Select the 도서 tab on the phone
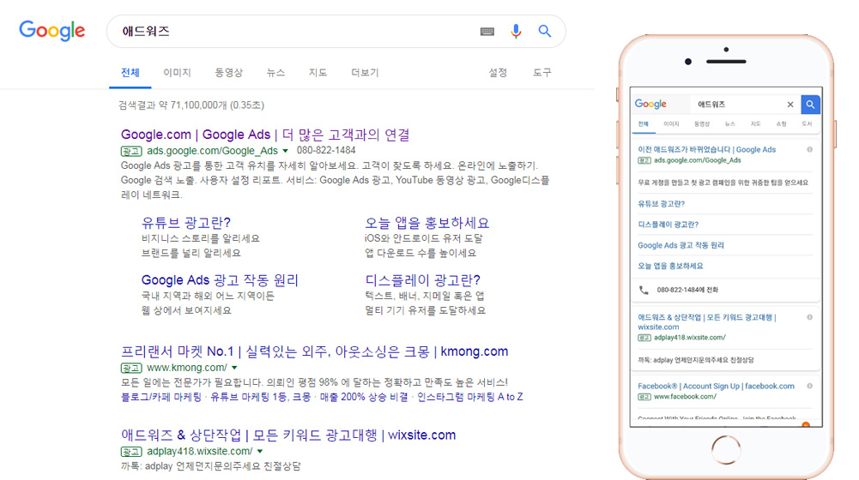 click(807, 123)
